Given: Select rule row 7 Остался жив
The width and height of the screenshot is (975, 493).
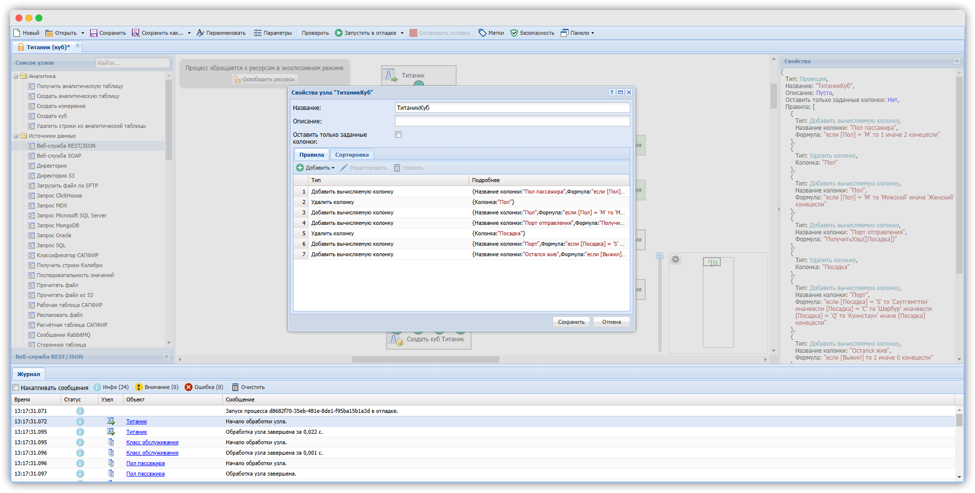Looking at the screenshot, I should click(462, 254).
